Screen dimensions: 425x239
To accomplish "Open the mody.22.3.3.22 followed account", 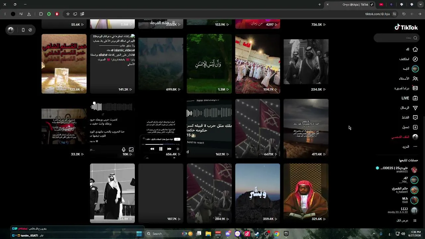I will [x=403, y=210].
